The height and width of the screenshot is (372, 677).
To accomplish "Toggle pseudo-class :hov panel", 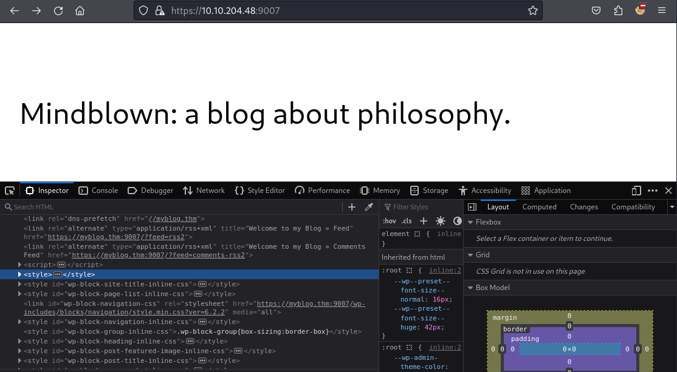I will click(x=389, y=221).
